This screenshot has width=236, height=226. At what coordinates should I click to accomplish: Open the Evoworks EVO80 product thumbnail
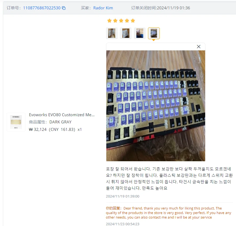point(16,122)
